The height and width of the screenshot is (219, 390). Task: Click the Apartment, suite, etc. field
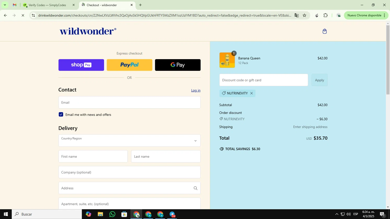click(x=129, y=204)
